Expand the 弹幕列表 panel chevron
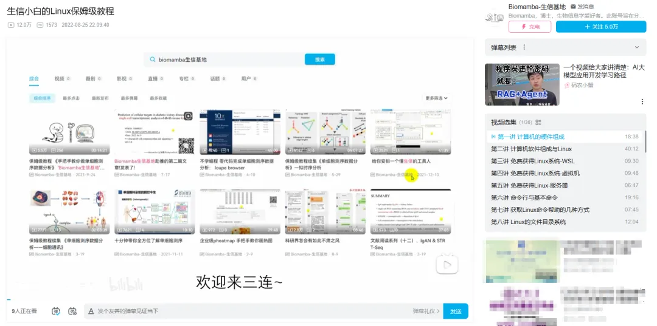Image resolution: width=657 pixels, height=326 pixels. [637, 47]
